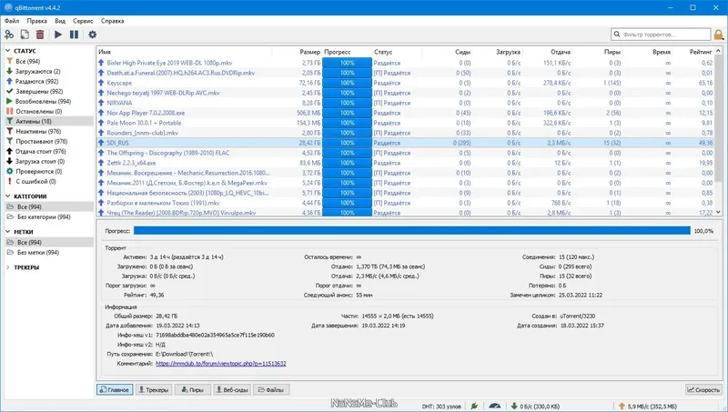Click the Keyscape row progress bar

pos(348,83)
